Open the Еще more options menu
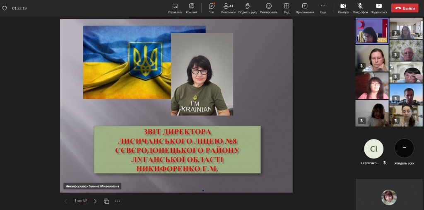The image size is (424, 210). [323, 8]
